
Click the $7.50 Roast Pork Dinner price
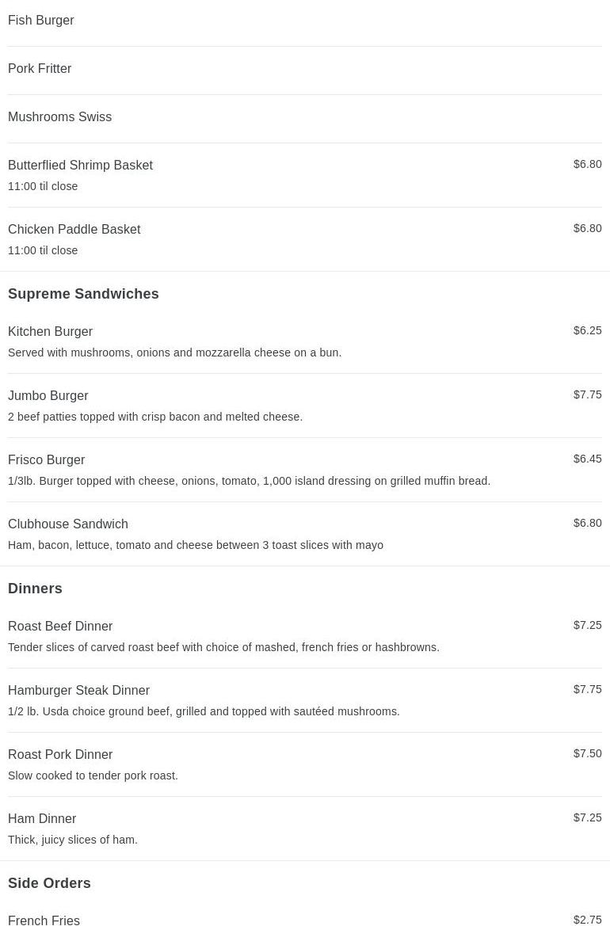[587, 753]
